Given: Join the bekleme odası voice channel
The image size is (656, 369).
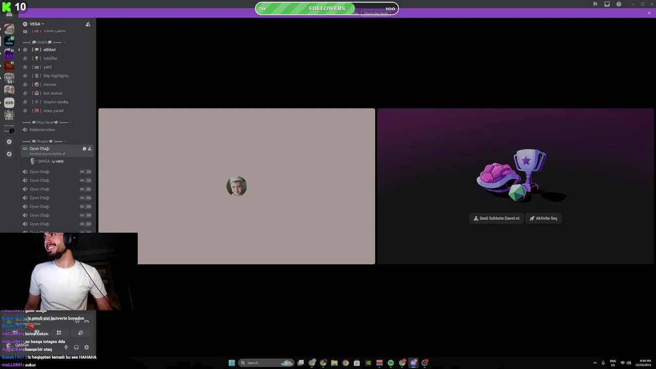Looking at the screenshot, I should 57,130.
